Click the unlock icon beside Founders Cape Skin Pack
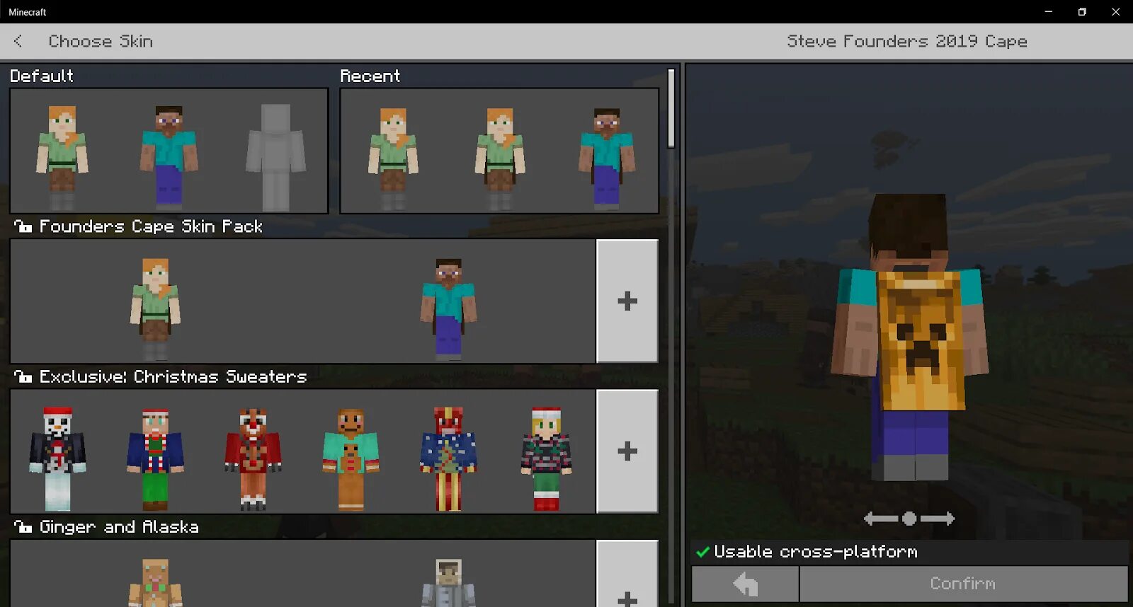The width and height of the screenshot is (1133, 607). tap(23, 226)
